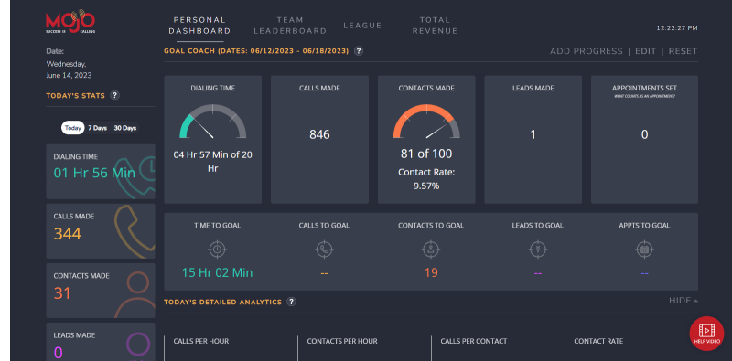
Task: Switch stats range to 7 Days
Action: coord(98,128)
